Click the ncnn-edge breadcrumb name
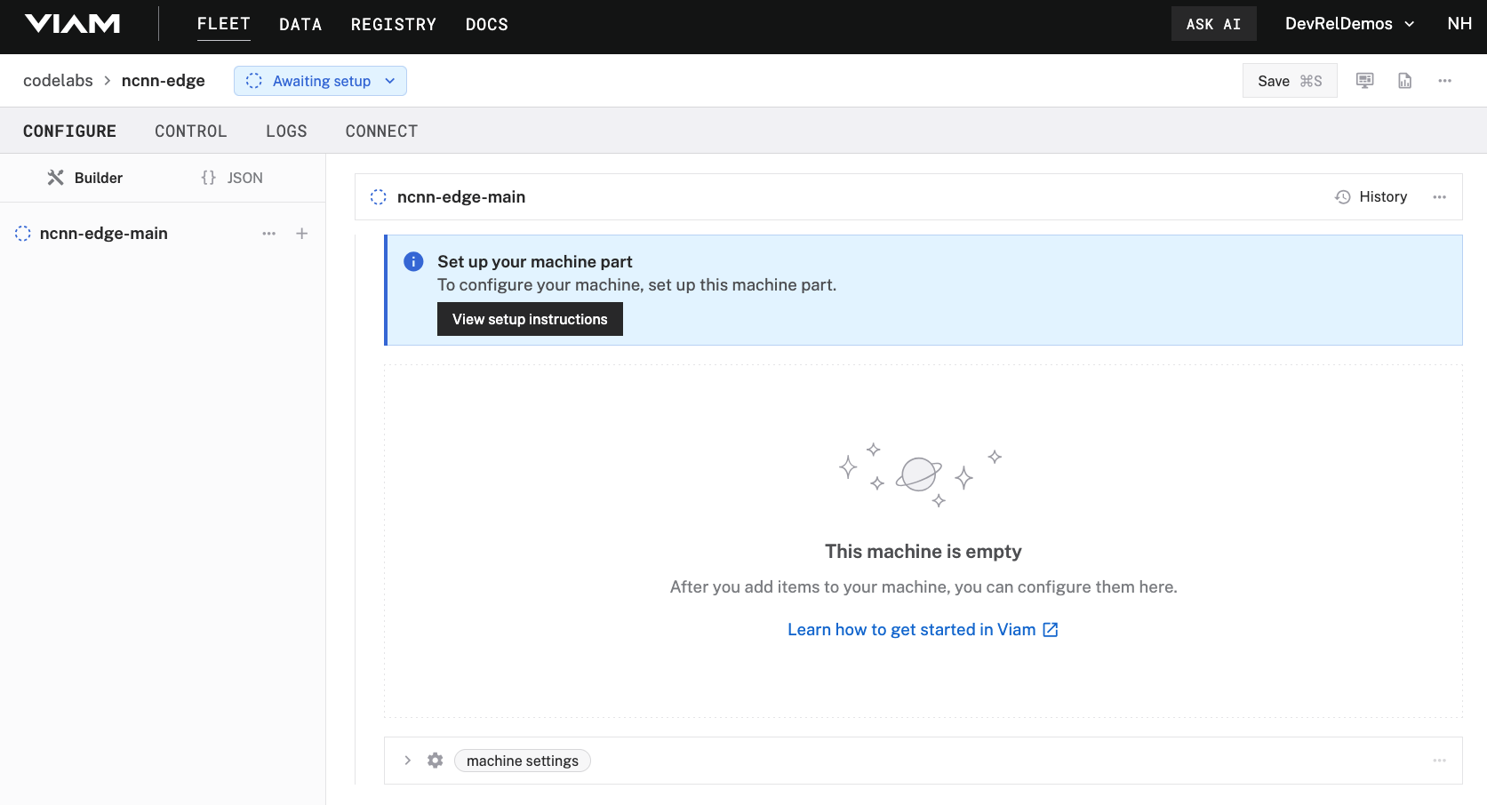 pos(164,81)
